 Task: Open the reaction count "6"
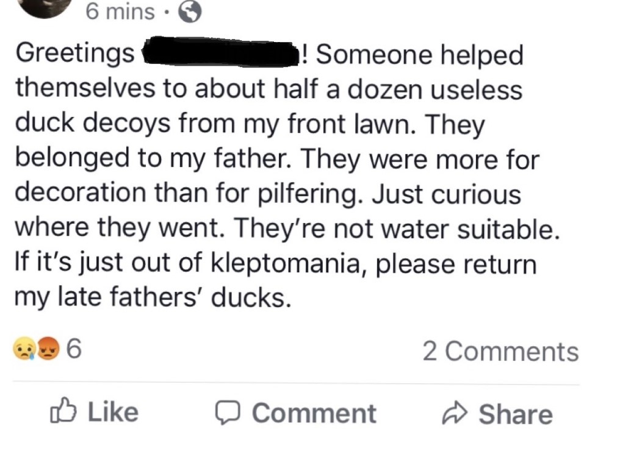click(73, 349)
